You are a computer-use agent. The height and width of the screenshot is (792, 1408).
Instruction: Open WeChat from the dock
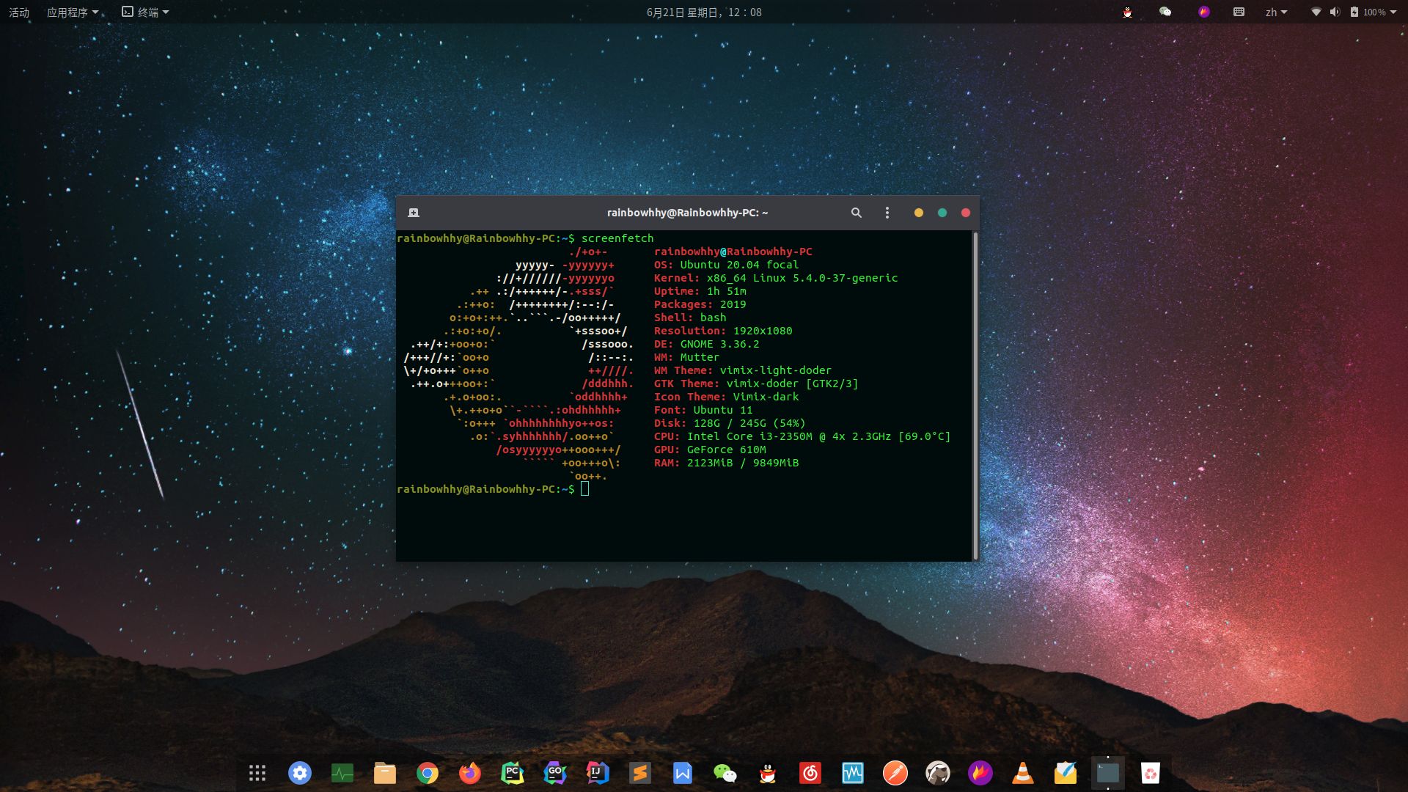[725, 773]
